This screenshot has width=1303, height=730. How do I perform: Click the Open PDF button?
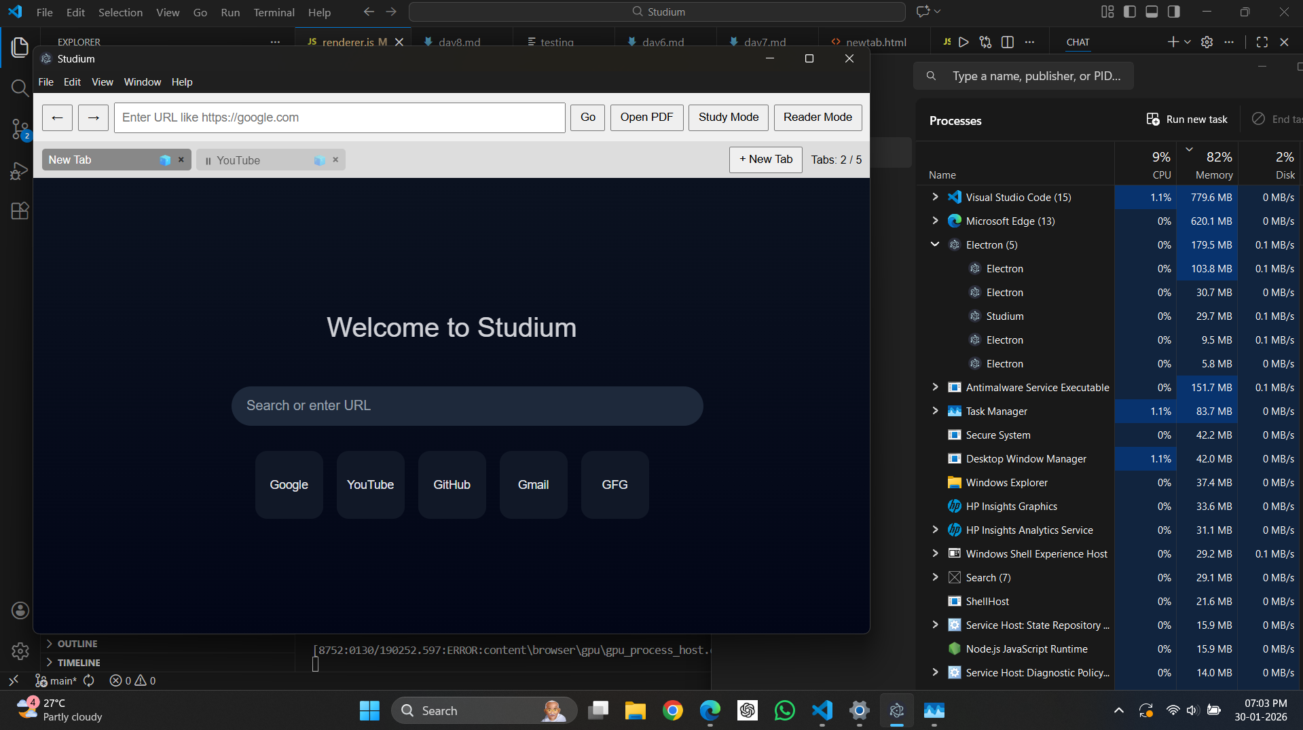coord(646,117)
